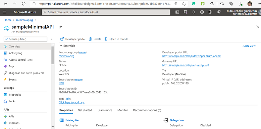Open the MVP subscription link

pyautogui.click(x=61, y=83)
